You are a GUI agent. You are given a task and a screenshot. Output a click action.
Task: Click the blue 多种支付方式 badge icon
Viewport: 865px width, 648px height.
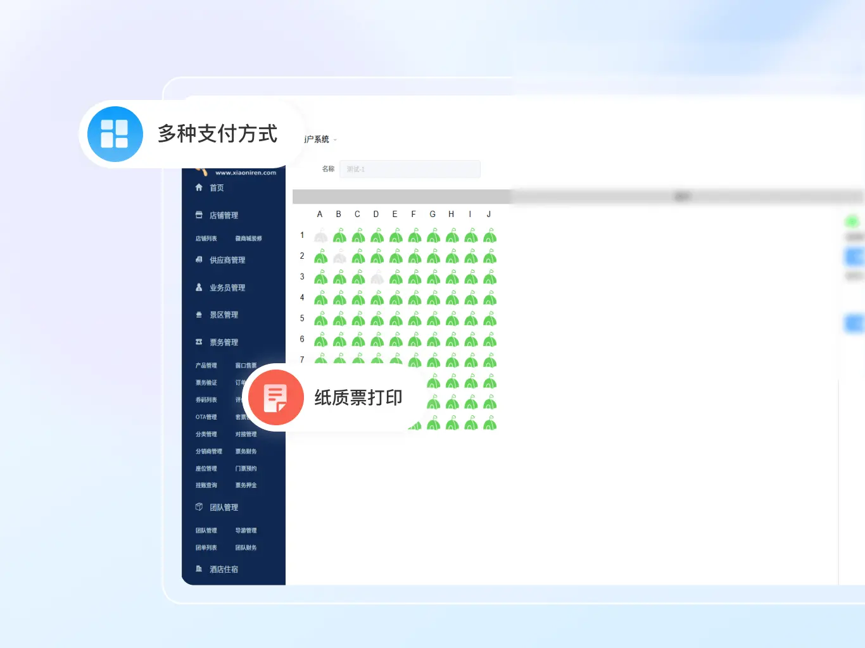coord(115,134)
